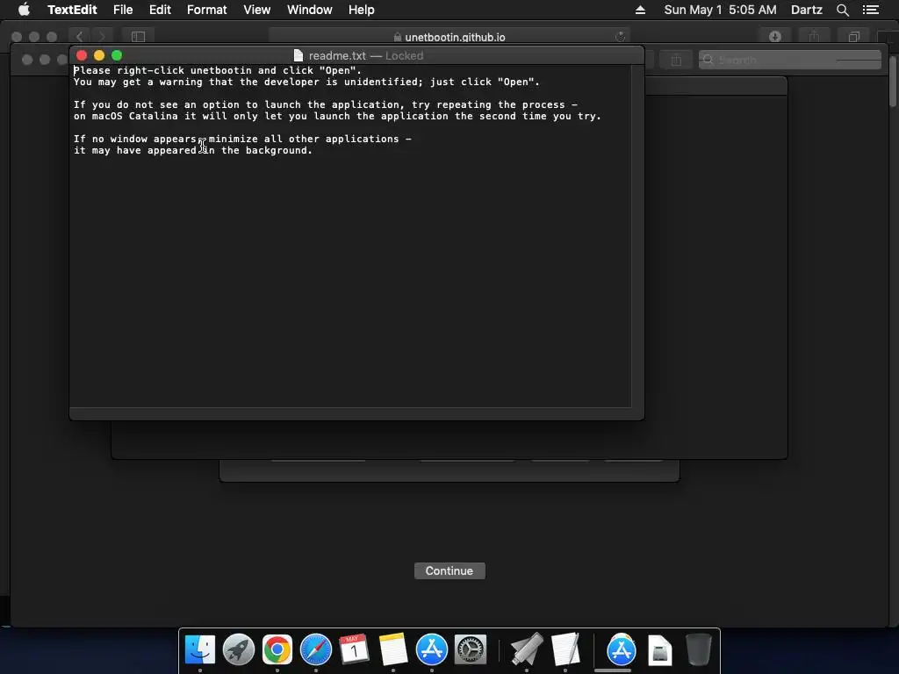Open Google Chrome from the Dock
Screen dimensions: 899x674
pos(277,649)
